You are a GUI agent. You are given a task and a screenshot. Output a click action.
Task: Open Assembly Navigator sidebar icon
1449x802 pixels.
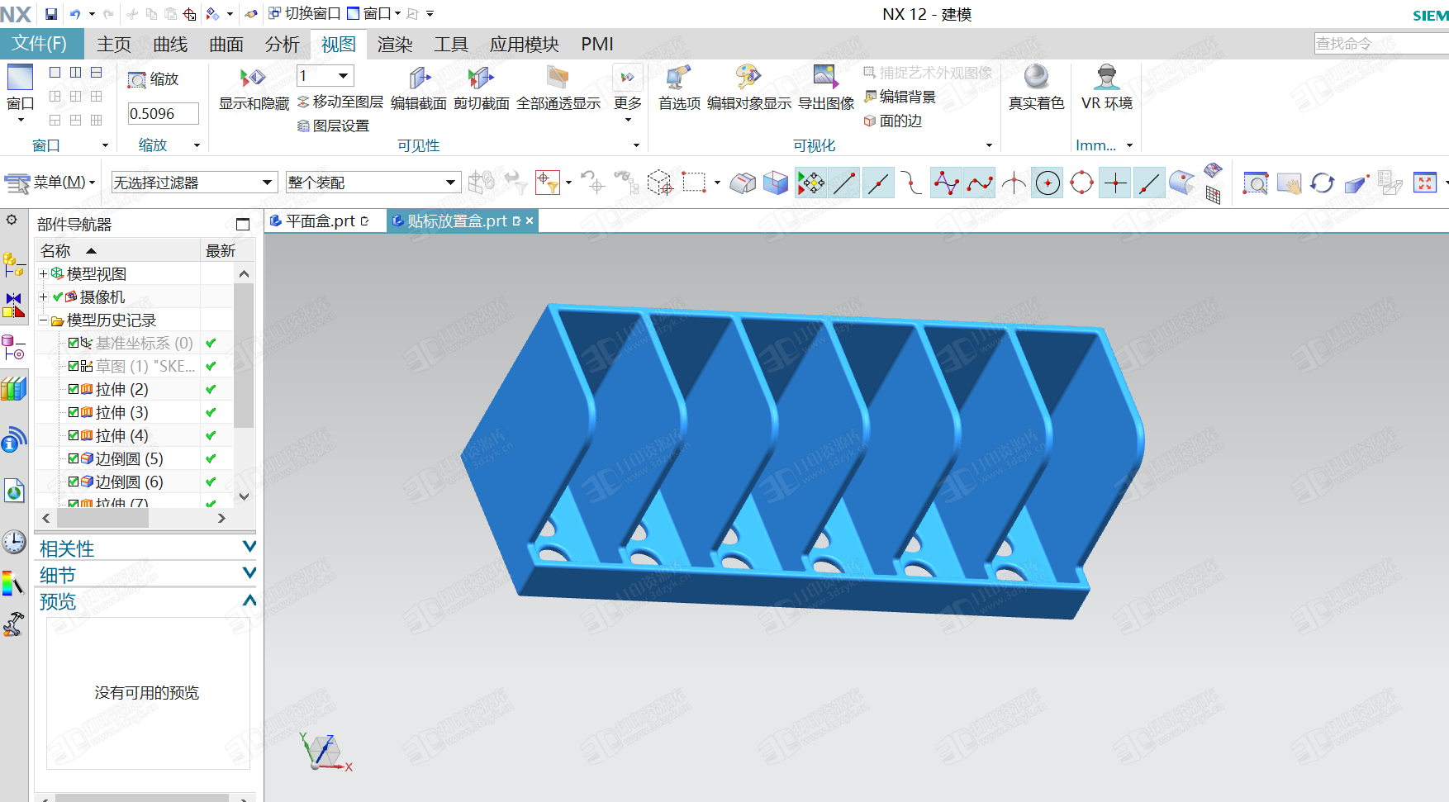[x=13, y=265]
